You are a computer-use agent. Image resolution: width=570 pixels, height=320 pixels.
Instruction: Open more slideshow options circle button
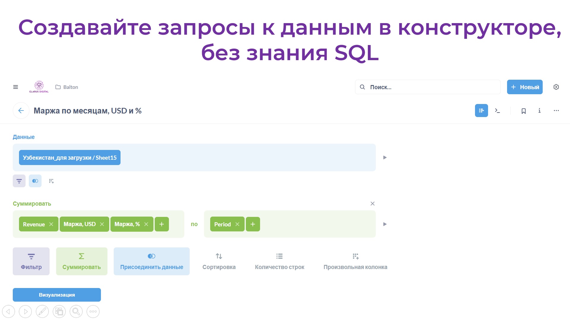point(93,311)
